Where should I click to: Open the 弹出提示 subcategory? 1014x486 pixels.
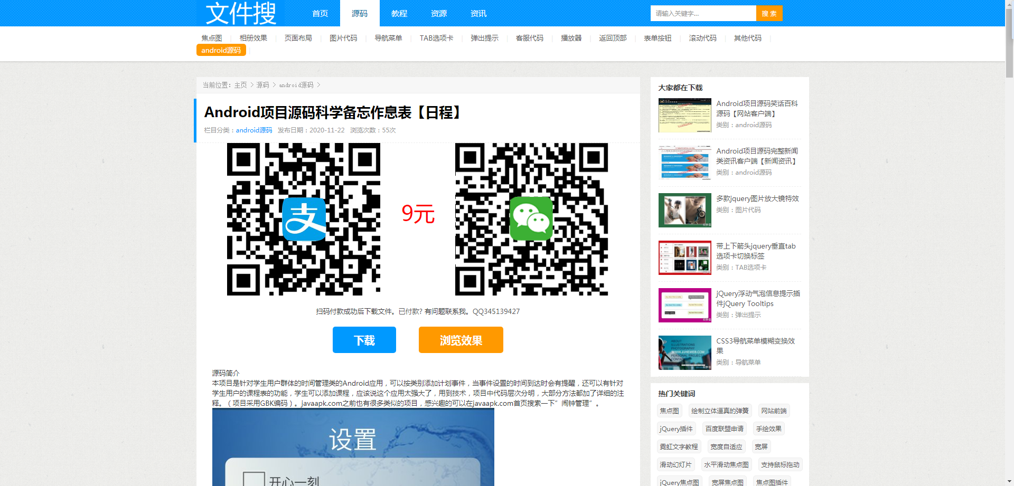(x=485, y=38)
